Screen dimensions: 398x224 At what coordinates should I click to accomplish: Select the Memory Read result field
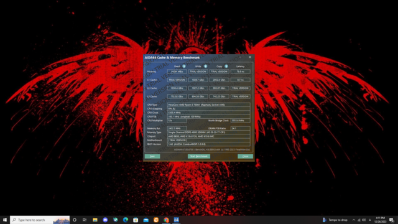point(177,72)
